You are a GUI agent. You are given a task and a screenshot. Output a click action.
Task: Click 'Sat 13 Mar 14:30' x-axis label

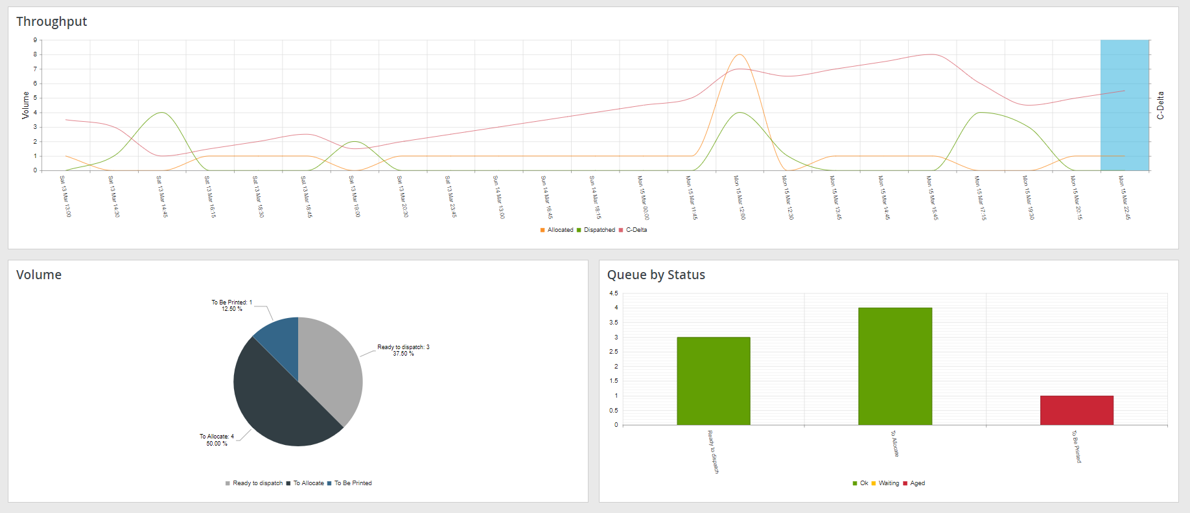point(113,196)
